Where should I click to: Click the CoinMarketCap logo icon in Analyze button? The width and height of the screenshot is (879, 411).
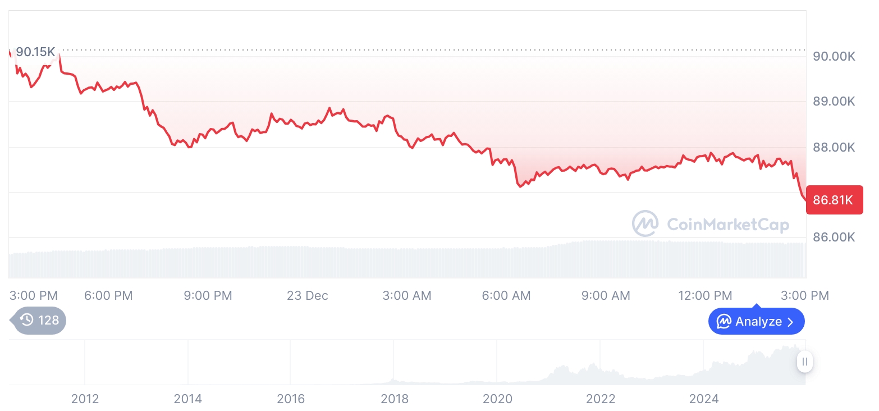pyautogui.click(x=724, y=322)
